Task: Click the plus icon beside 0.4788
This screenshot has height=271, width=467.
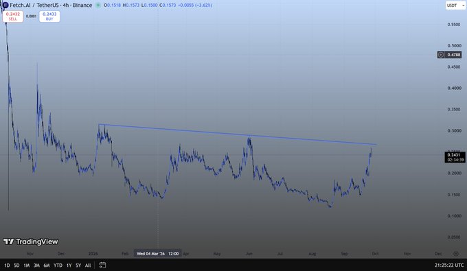Action: pos(441,55)
